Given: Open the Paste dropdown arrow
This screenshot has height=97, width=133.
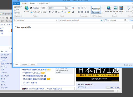Looking at the screenshot, I should pyautogui.click(x=22, y=7).
